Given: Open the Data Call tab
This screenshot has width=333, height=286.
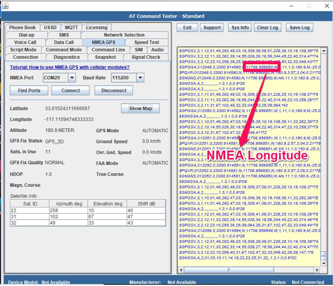Looking at the screenshot, I should 64,42.
